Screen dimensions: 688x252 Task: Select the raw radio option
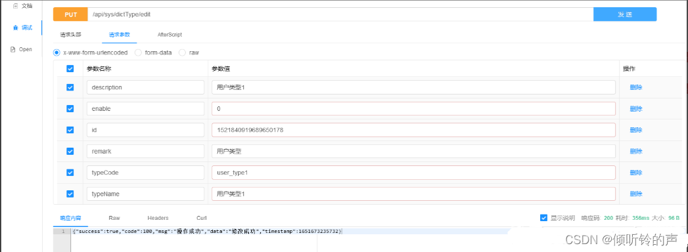tap(182, 52)
